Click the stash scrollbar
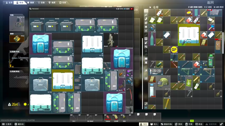This screenshot has width=225, height=126. click(x=223, y=43)
